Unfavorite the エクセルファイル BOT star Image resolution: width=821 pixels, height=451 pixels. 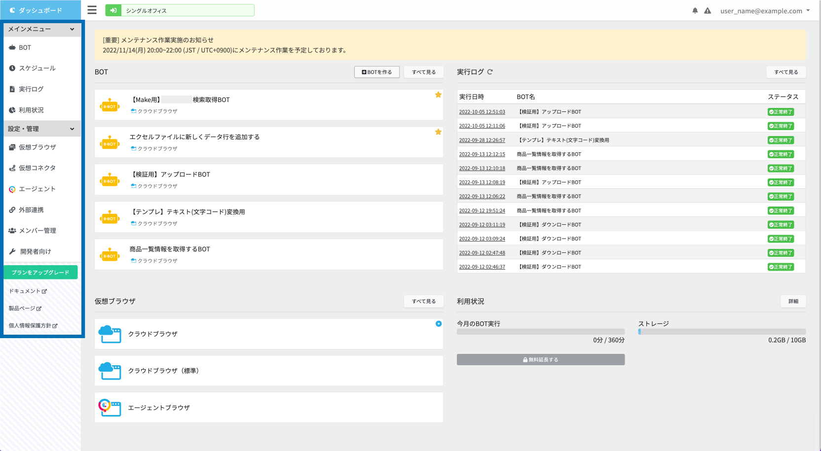tap(438, 132)
